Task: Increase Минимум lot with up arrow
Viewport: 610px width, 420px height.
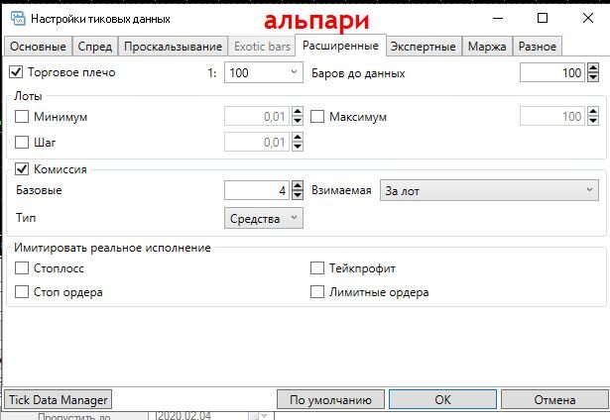Action: [298, 112]
